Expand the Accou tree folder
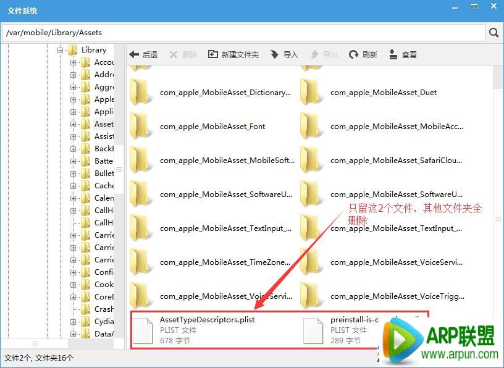Screen dimensions: 504x368 click(x=73, y=62)
